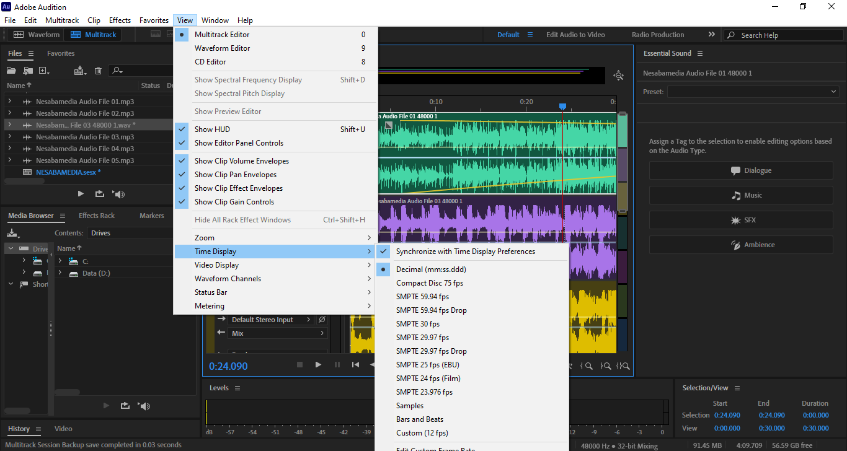Disable Show Clip Volume Envelopes option
The image size is (847, 451).
coord(241,161)
